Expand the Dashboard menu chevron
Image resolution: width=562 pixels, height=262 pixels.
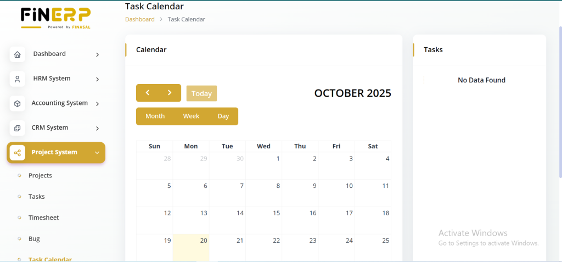97,54
